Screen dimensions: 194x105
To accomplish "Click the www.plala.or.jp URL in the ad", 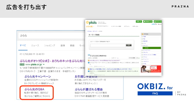I will (34, 64).
